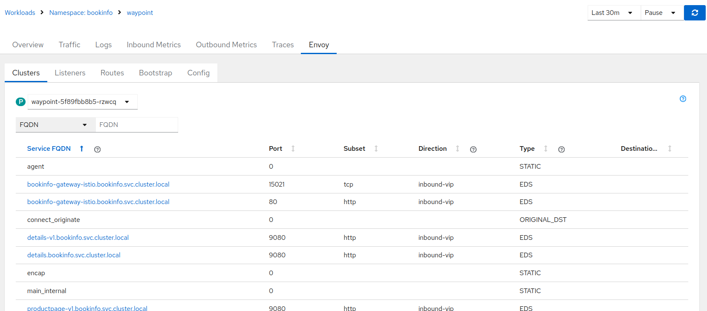Viewport: 707px width, 311px height.
Task: Sort by the Type column arrows
Action: point(545,149)
